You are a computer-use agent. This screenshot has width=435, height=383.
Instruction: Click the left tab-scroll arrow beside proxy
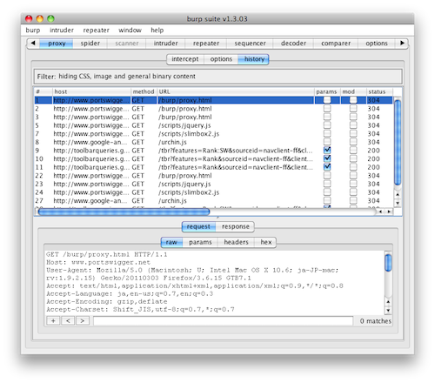click(33, 44)
